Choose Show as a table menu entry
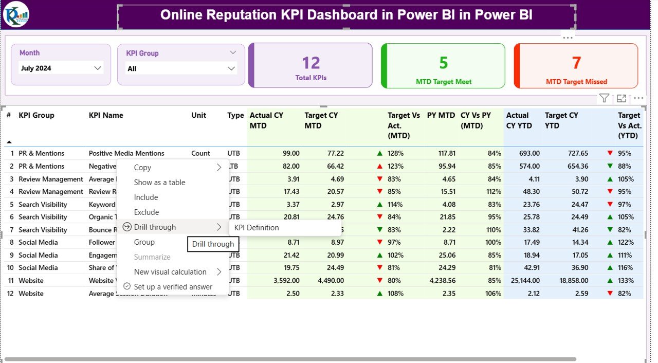This screenshot has height=363, width=658. (159, 182)
